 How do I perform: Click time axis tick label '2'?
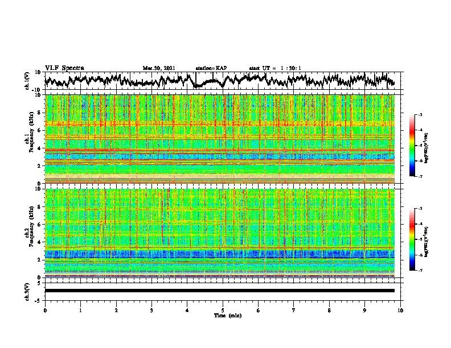pos(116,310)
